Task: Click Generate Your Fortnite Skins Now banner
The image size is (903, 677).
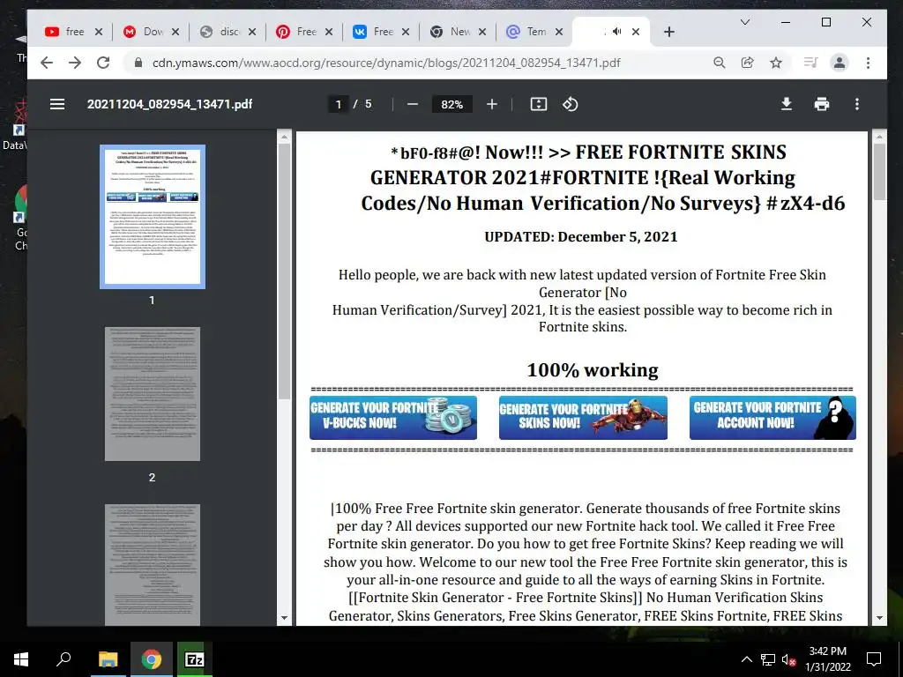Action: 583,417
